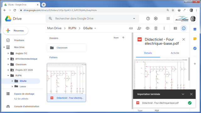Click Rechercher dans Google Drive field
This screenshot has height=113, width=201.
[92, 19]
